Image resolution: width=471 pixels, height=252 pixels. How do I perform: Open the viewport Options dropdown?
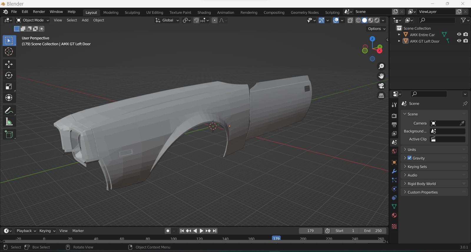click(377, 28)
